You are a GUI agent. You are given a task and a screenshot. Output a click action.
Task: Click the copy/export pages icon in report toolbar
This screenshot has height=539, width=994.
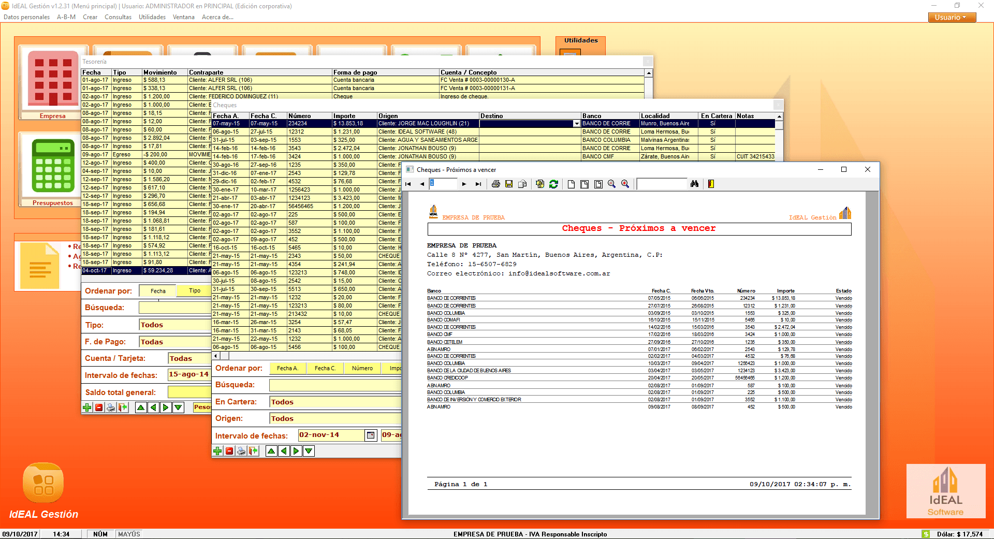coord(522,184)
